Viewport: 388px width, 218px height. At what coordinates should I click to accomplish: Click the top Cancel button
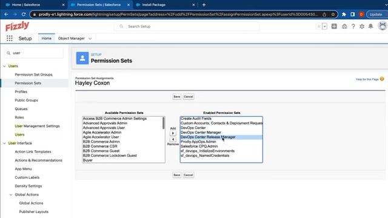click(x=189, y=97)
